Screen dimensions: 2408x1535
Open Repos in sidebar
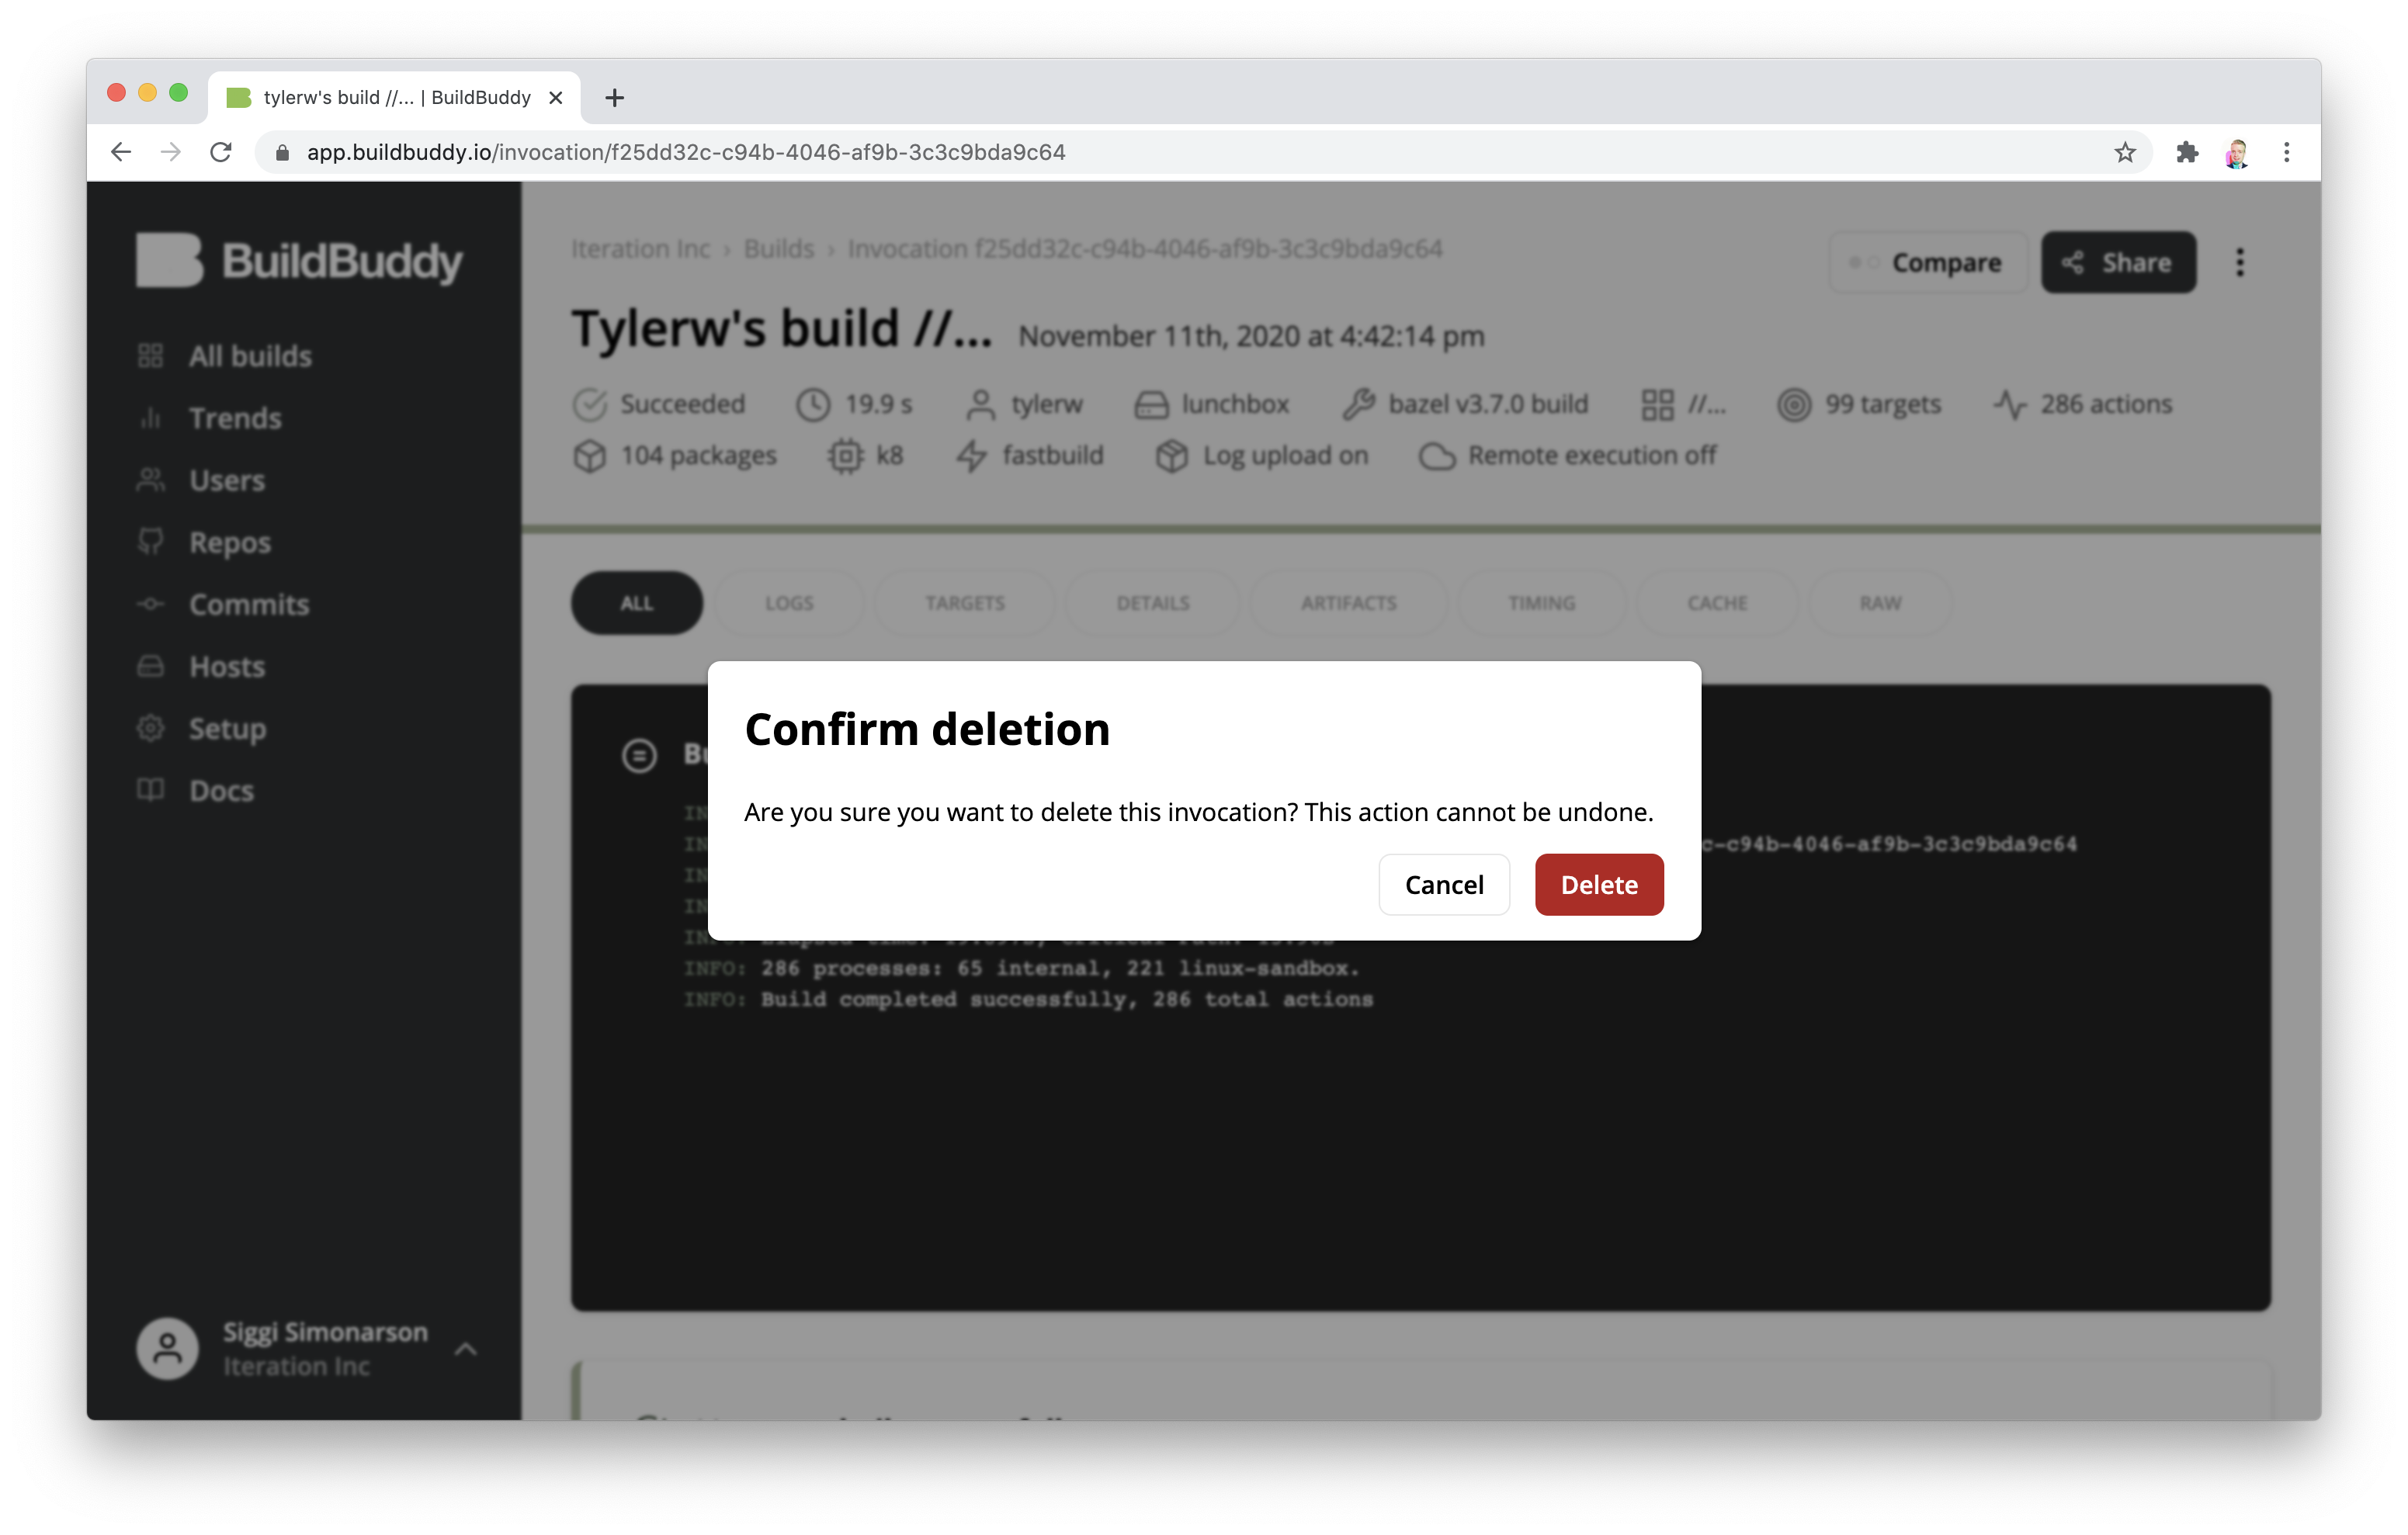tap(230, 542)
